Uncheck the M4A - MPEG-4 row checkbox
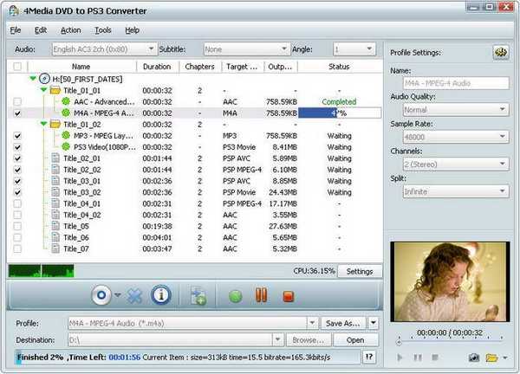 (x=17, y=113)
